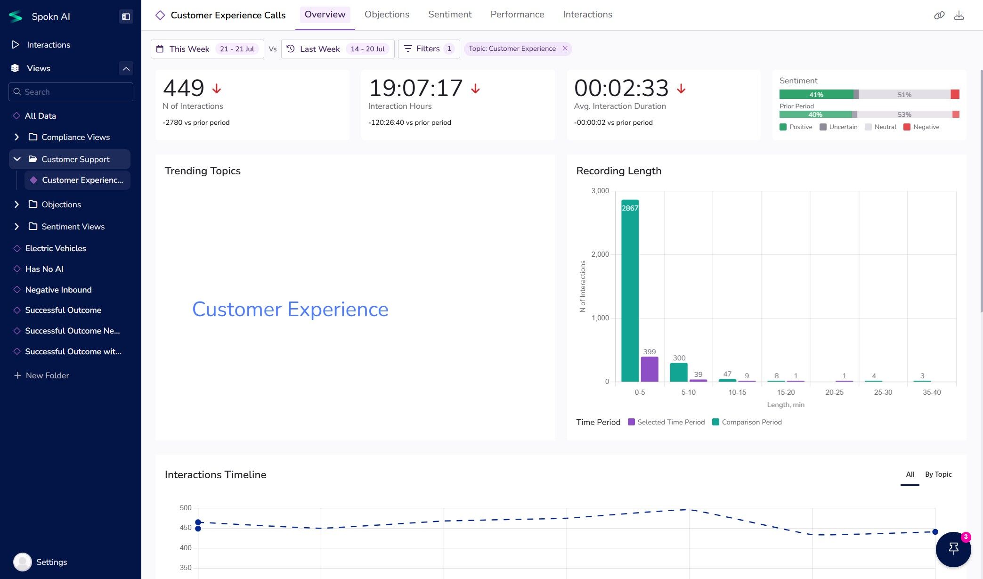Click the Interactions play icon in sidebar
This screenshot has height=579, width=983.
(x=16, y=45)
